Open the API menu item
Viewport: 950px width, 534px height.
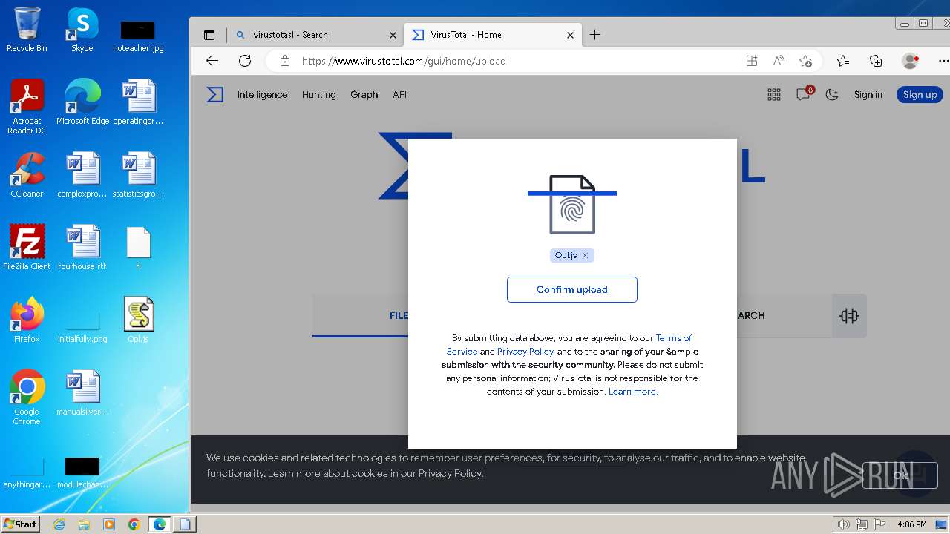coord(399,94)
